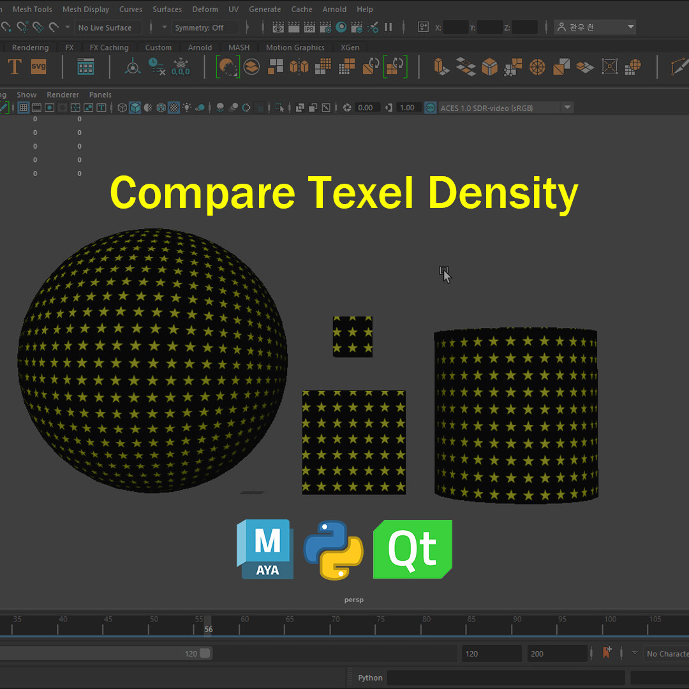Start an IPR render session

tap(310, 27)
